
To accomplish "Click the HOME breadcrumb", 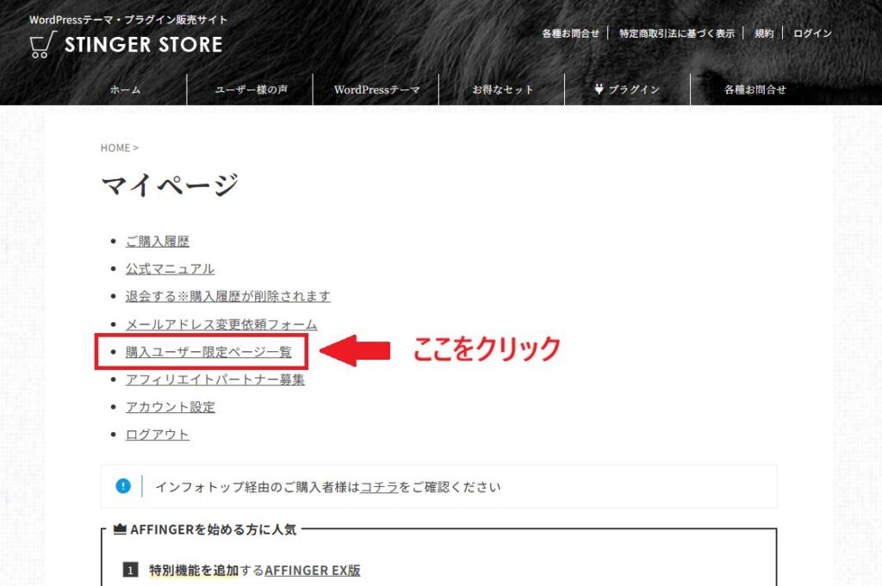I will tap(115, 148).
